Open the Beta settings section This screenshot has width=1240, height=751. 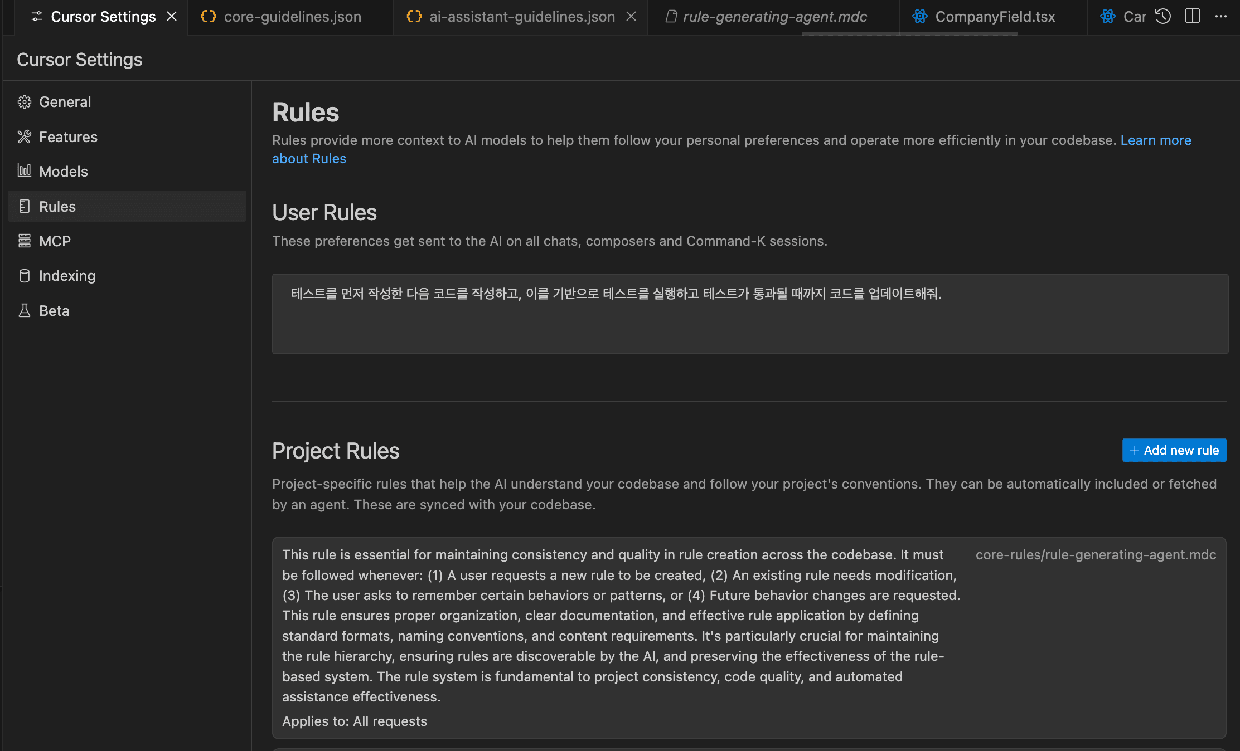[x=127, y=311]
